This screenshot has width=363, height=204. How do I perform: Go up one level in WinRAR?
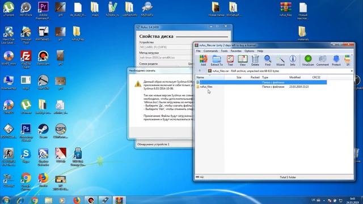[x=200, y=71]
